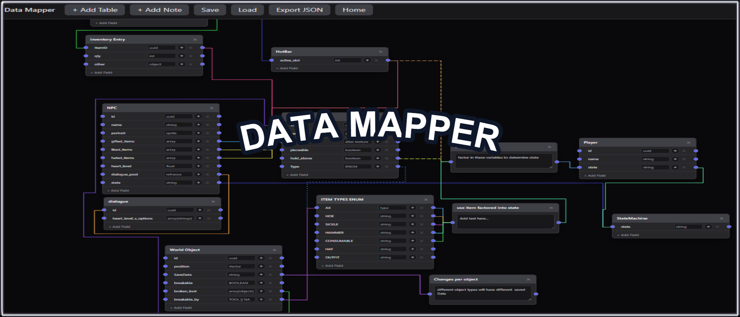The width and height of the screenshot is (740, 317).
Task: Click left connector dot of StateMachine state
Action: (x=612, y=227)
